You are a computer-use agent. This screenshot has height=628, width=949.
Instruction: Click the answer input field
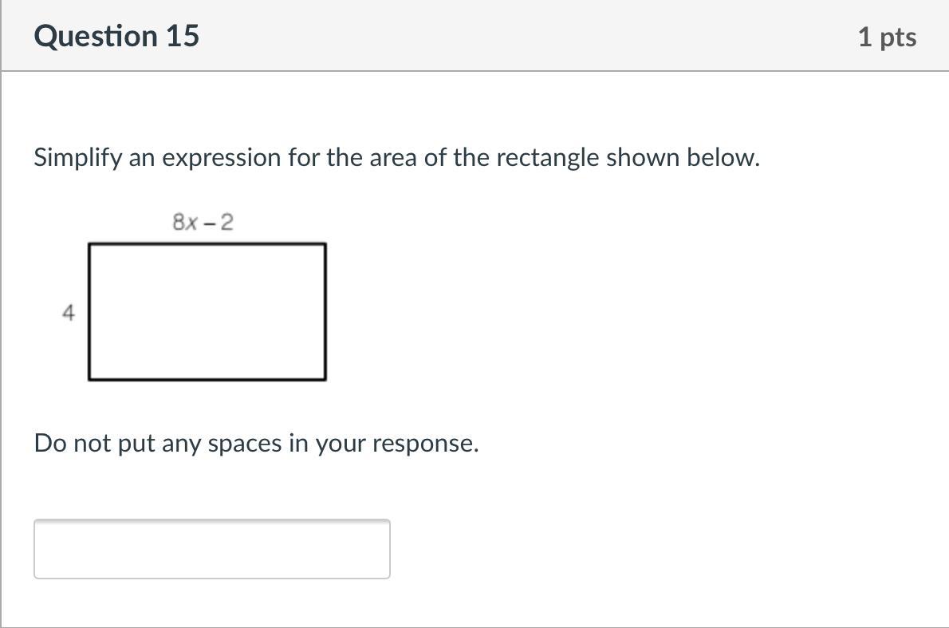click(x=211, y=549)
